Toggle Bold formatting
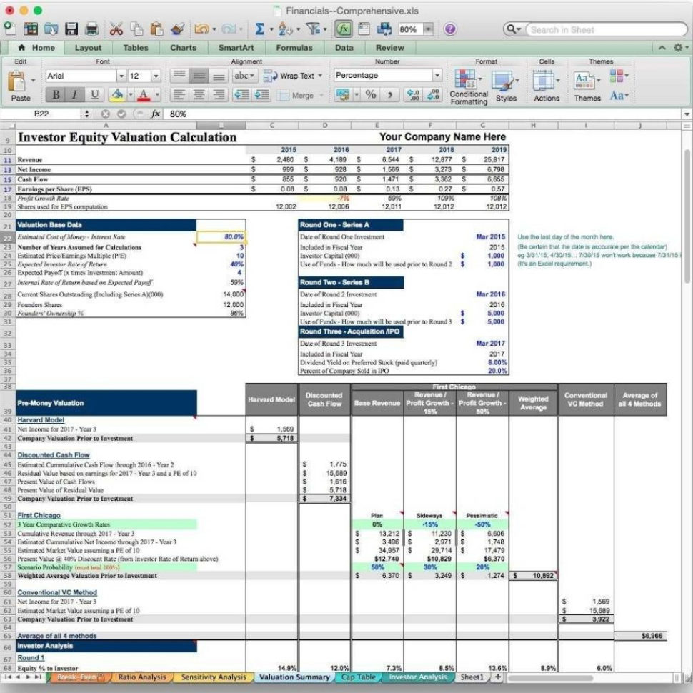Image resolution: width=693 pixels, height=693 pixels. [x=56, y=94]
